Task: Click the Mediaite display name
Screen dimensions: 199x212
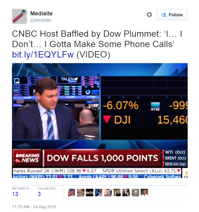Action: coord(41,14)
